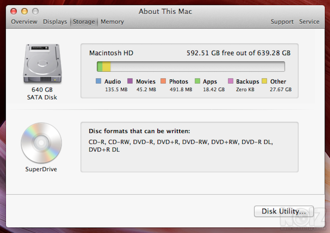The height and width of the screenshot is (233, 330).
Task: Click the Apps legend label
Action: (x=210, y=82)
